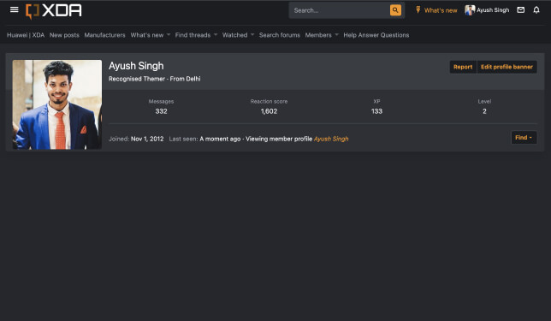Open the Find dropdown button
Viewport: 551px width, 321px height.
(x=524, y=138)
